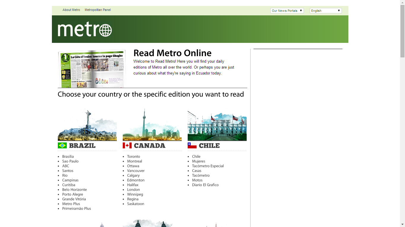Select the CHILE country heading
The width and height of the screenshot is (405, 227).
(x=209, y=145)
